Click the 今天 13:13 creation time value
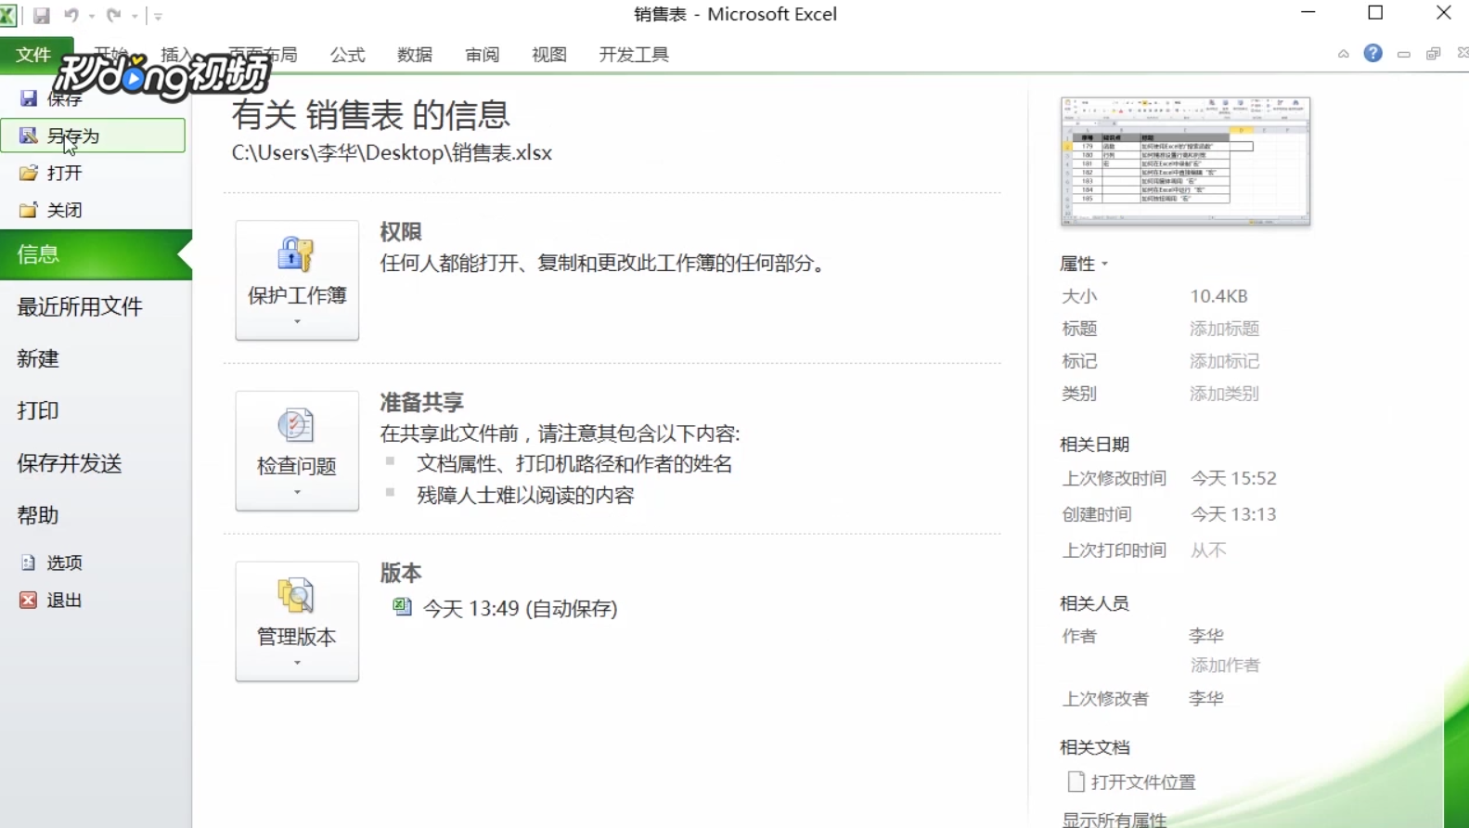 pyautogui.click(x=1234, y=514)
